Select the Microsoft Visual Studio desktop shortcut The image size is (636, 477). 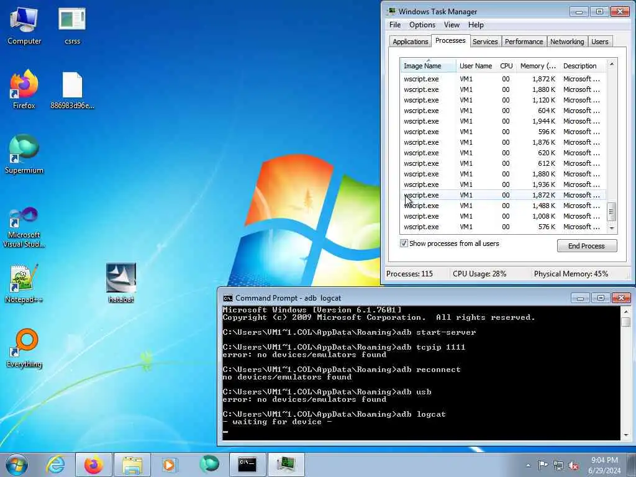tap(24, 227)
